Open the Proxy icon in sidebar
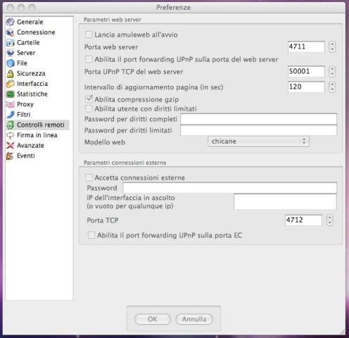 (11, 104)
